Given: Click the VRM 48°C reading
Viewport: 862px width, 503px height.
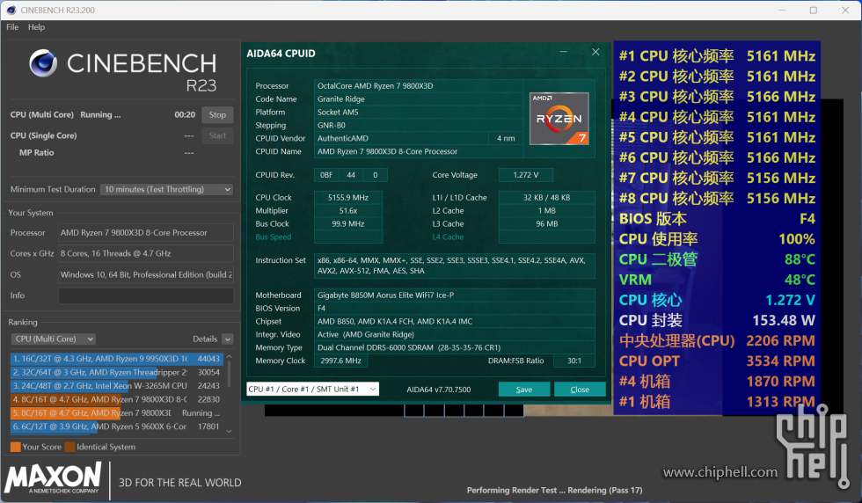Looking at the screenshot, I should coord(717,280).
